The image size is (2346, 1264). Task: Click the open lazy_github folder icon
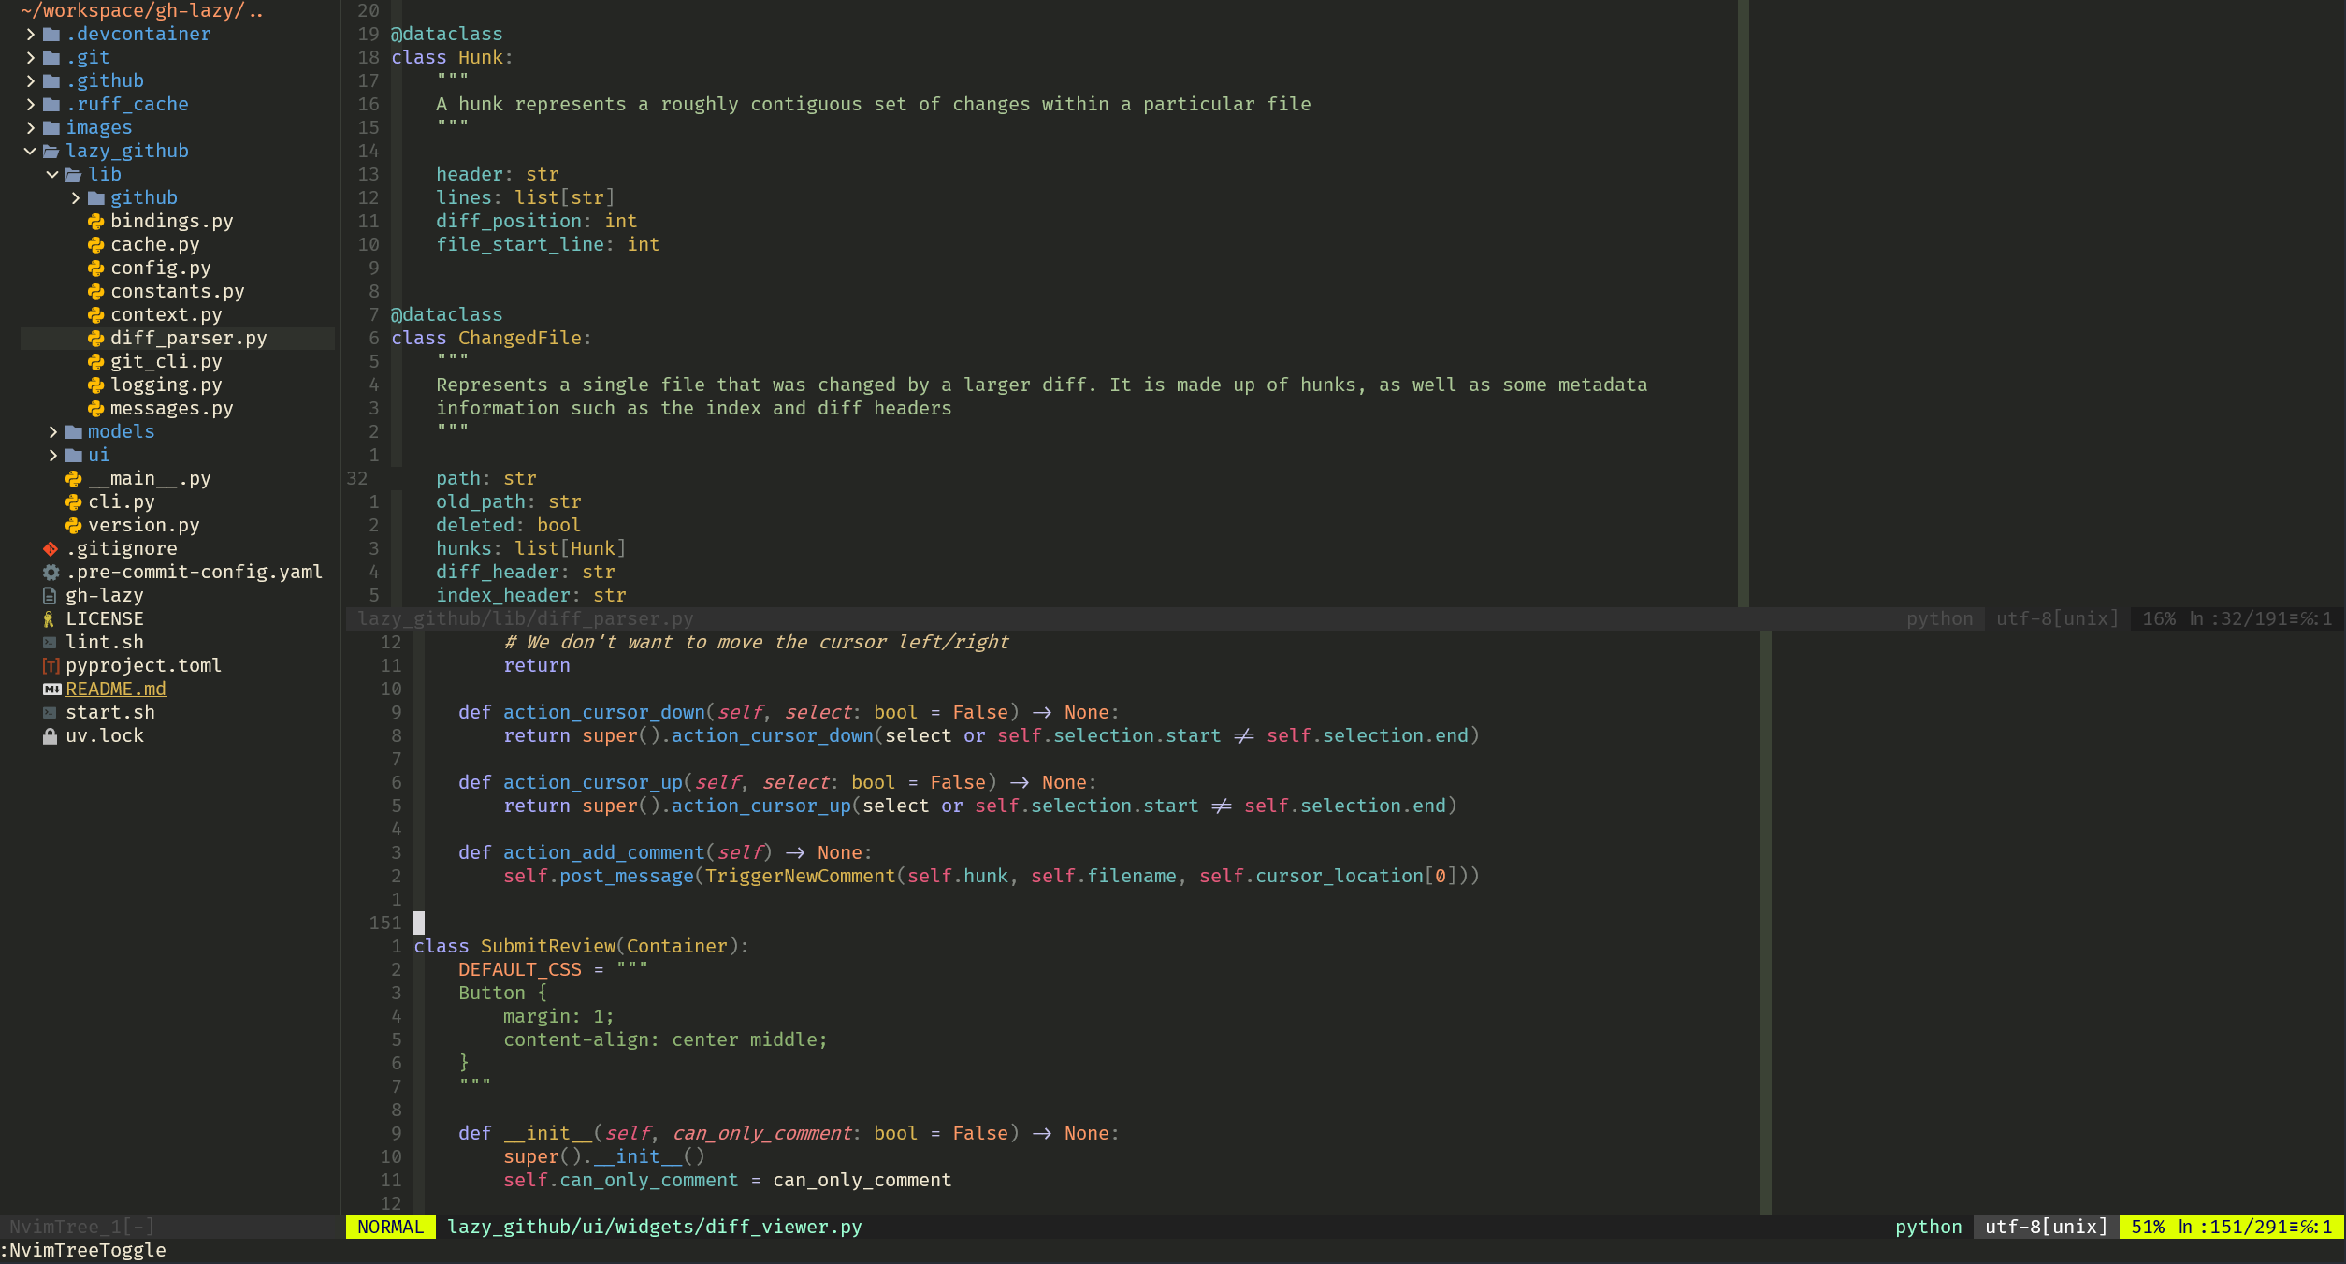[x=51, y=152]
